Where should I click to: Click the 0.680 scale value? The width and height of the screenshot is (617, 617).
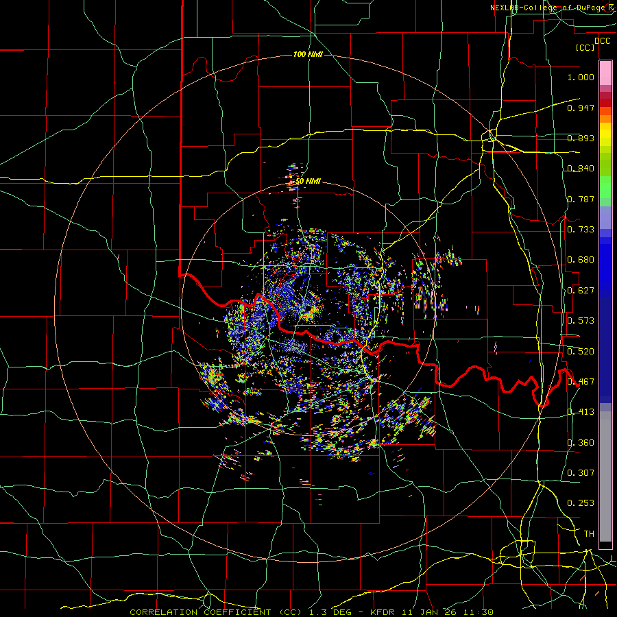581,260
